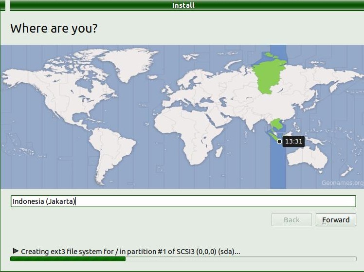The image size is (364, 272).
Task: Expand the installation progress details triangle
Action: (16, 251)
